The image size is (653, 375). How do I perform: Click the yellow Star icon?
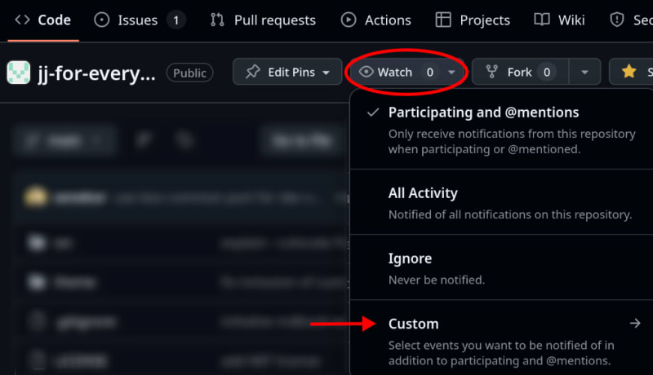pyautogui.click(x=629, y=72)
